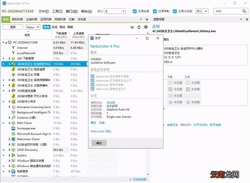Screen dimensions: 250x183
Task: Click the 注销 link in license section
Action: click(x=101, y=123)
